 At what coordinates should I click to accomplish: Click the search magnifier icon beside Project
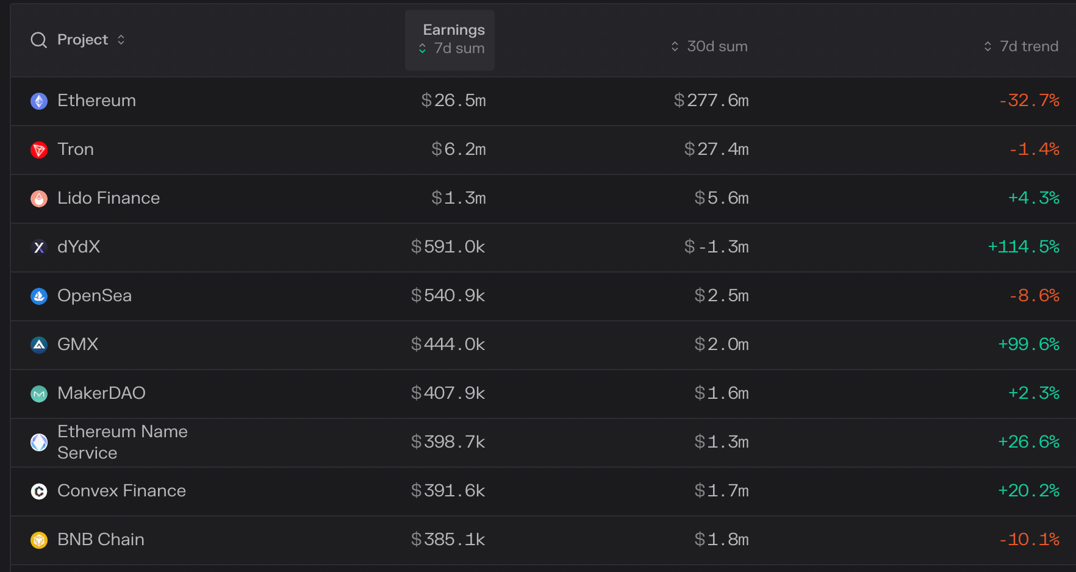39,40
